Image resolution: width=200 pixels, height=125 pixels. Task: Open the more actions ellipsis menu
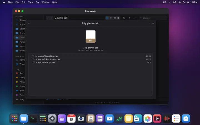pos(135,18)
